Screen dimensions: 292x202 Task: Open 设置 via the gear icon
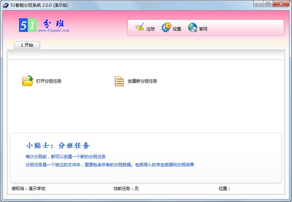[166, 27]
